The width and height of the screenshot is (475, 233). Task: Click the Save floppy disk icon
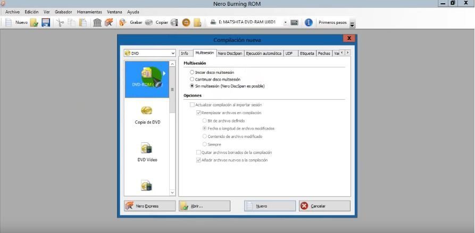46,23
